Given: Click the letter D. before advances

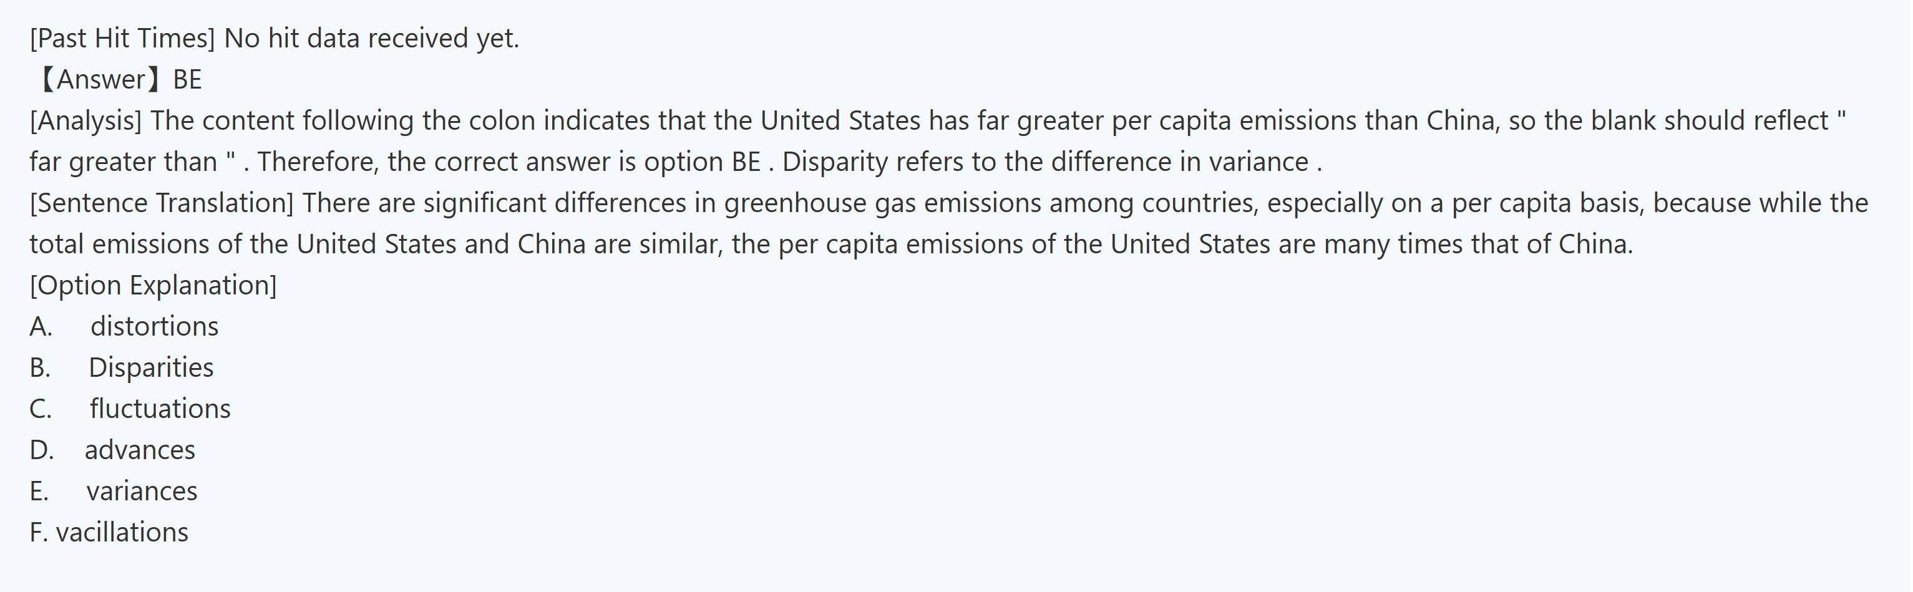Looking at the screenshot, I should coord(42,450).
